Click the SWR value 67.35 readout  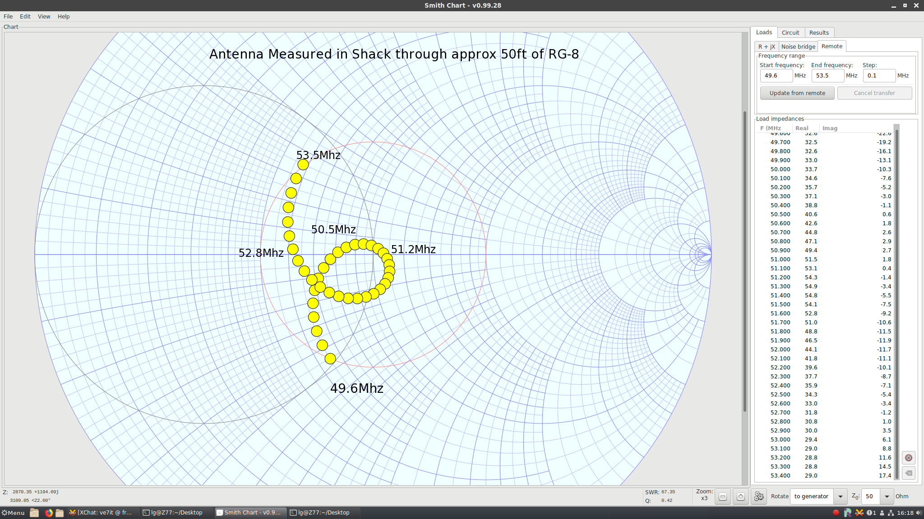tap(668, 492)
